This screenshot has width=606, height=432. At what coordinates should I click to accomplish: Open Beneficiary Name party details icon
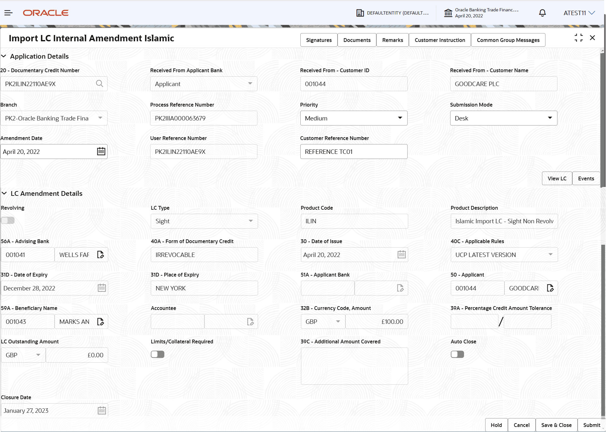[x=100, y=322]
